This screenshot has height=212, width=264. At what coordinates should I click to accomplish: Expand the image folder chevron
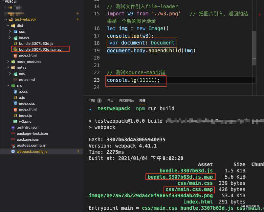point(10,37)
